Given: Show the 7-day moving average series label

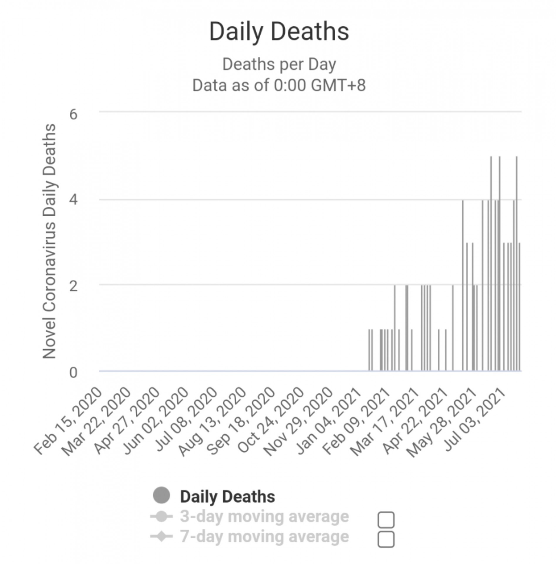Looking at the screenshot, I should pyautogui.click(x=264, y=536).
